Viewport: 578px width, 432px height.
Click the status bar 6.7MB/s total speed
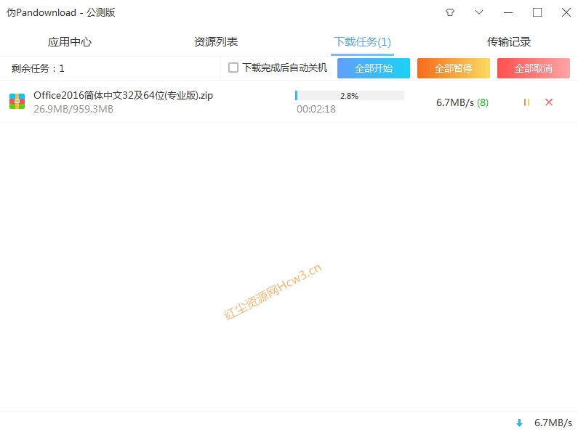(553, 423)
